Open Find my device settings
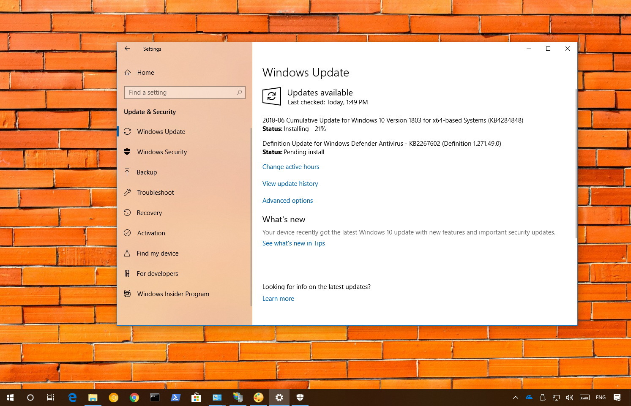 pyautogui.click(x=157, y=253)
